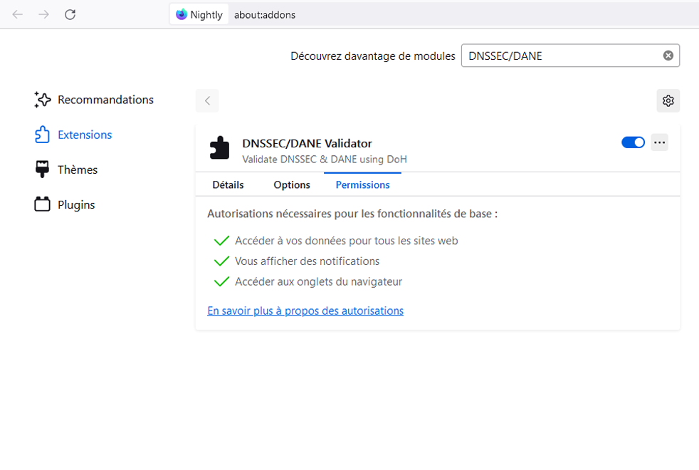Click 'Vous afficher des notifications' permission
Image resolution: width=699 pixels, height=470 pixels.
[308, 261]
